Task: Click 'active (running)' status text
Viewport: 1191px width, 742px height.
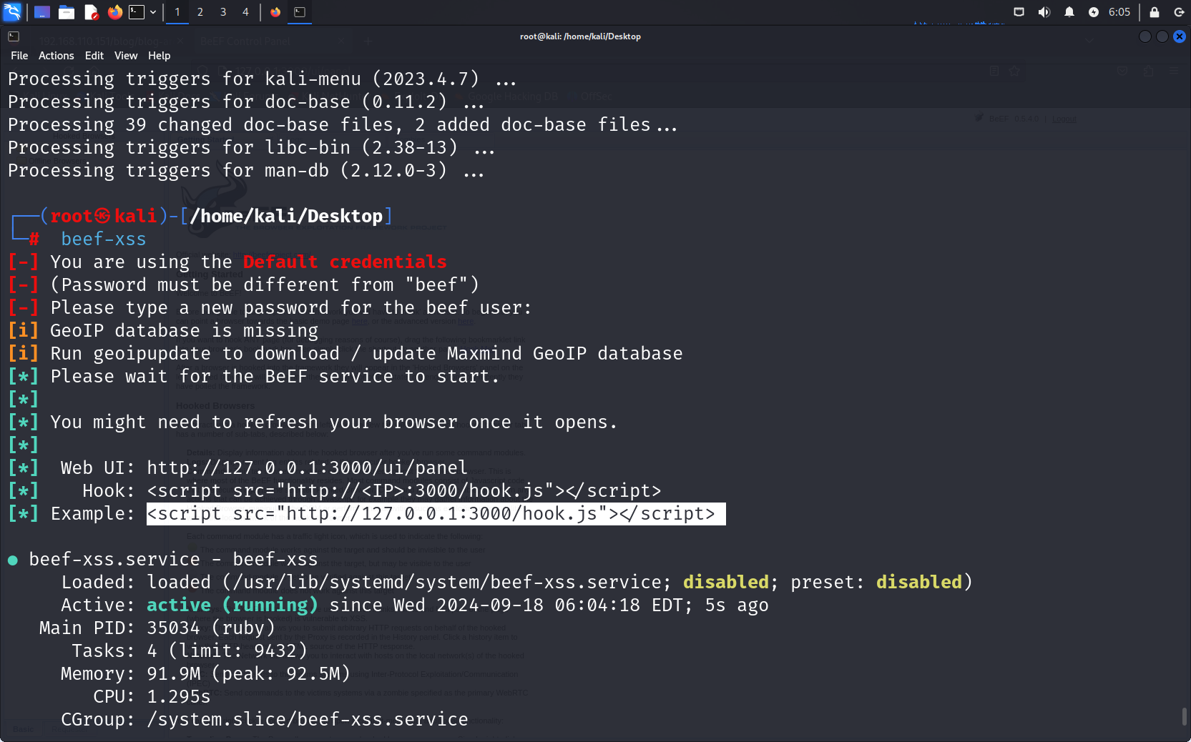Action: (x=232, y=605)
